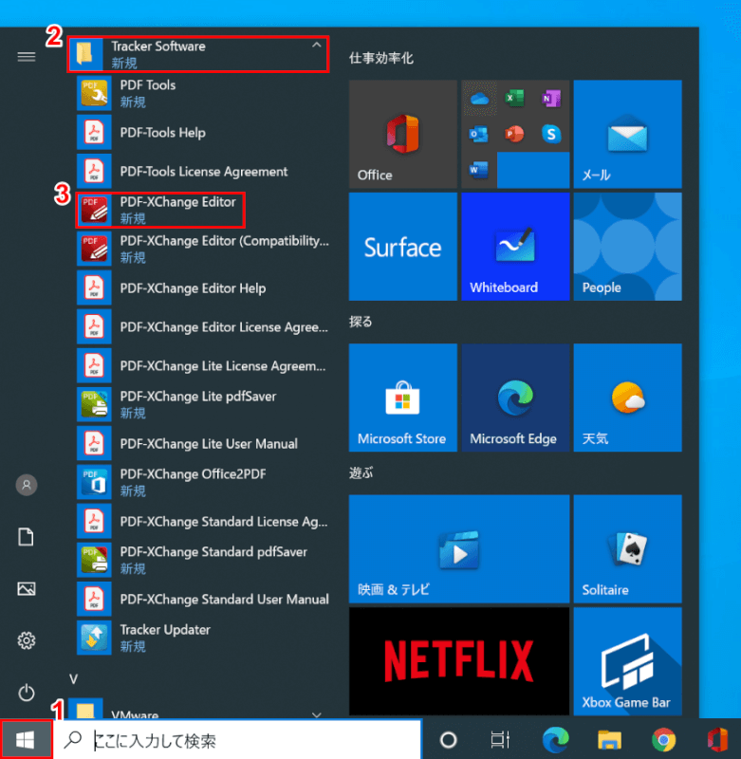Screen dimensions: 741x759
Task: Open PDF-XChange Editor Help
Action: pos(203,288)
